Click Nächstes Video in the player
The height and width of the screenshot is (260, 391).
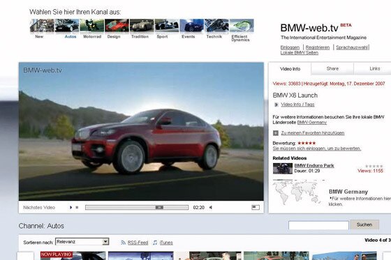[x=39, y=208]
